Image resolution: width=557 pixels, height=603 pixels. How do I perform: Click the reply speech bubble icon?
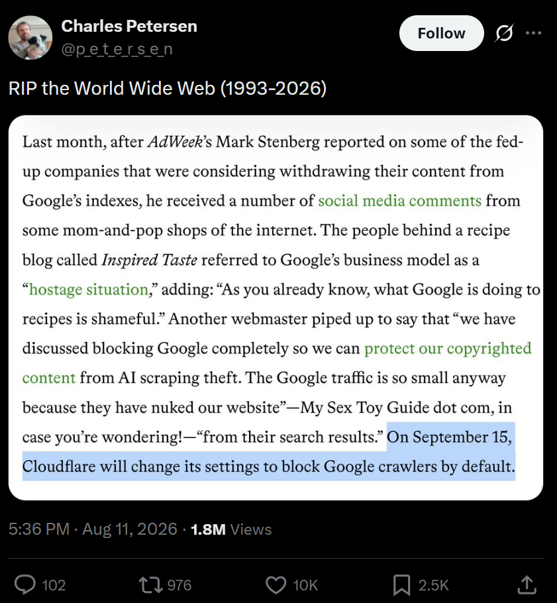click(25, 584)
